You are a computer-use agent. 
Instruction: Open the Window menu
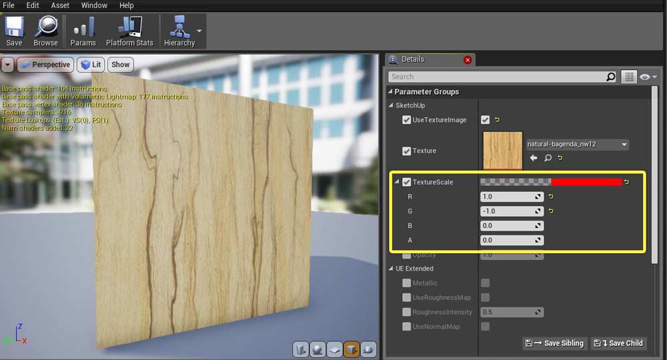pos(94,5)
